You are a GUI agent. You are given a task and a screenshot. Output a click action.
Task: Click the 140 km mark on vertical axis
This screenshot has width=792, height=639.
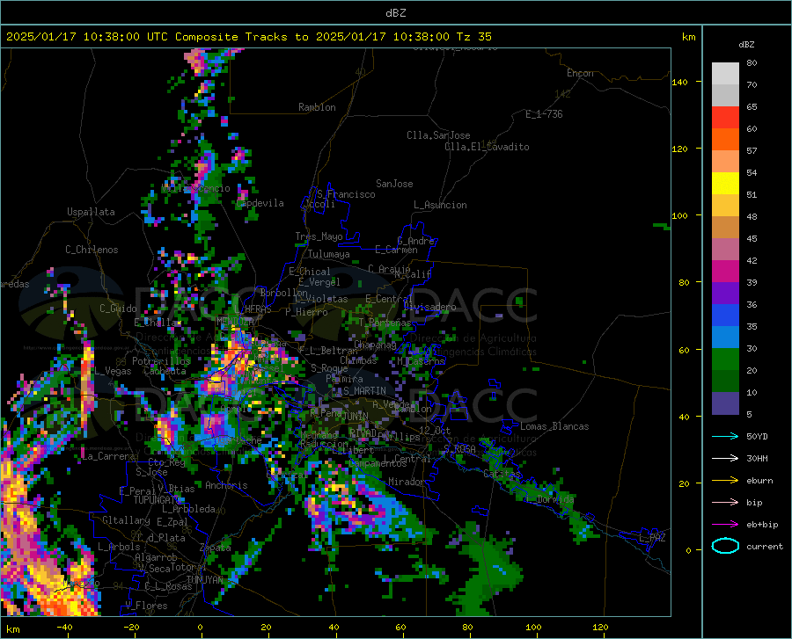[679, 82]
